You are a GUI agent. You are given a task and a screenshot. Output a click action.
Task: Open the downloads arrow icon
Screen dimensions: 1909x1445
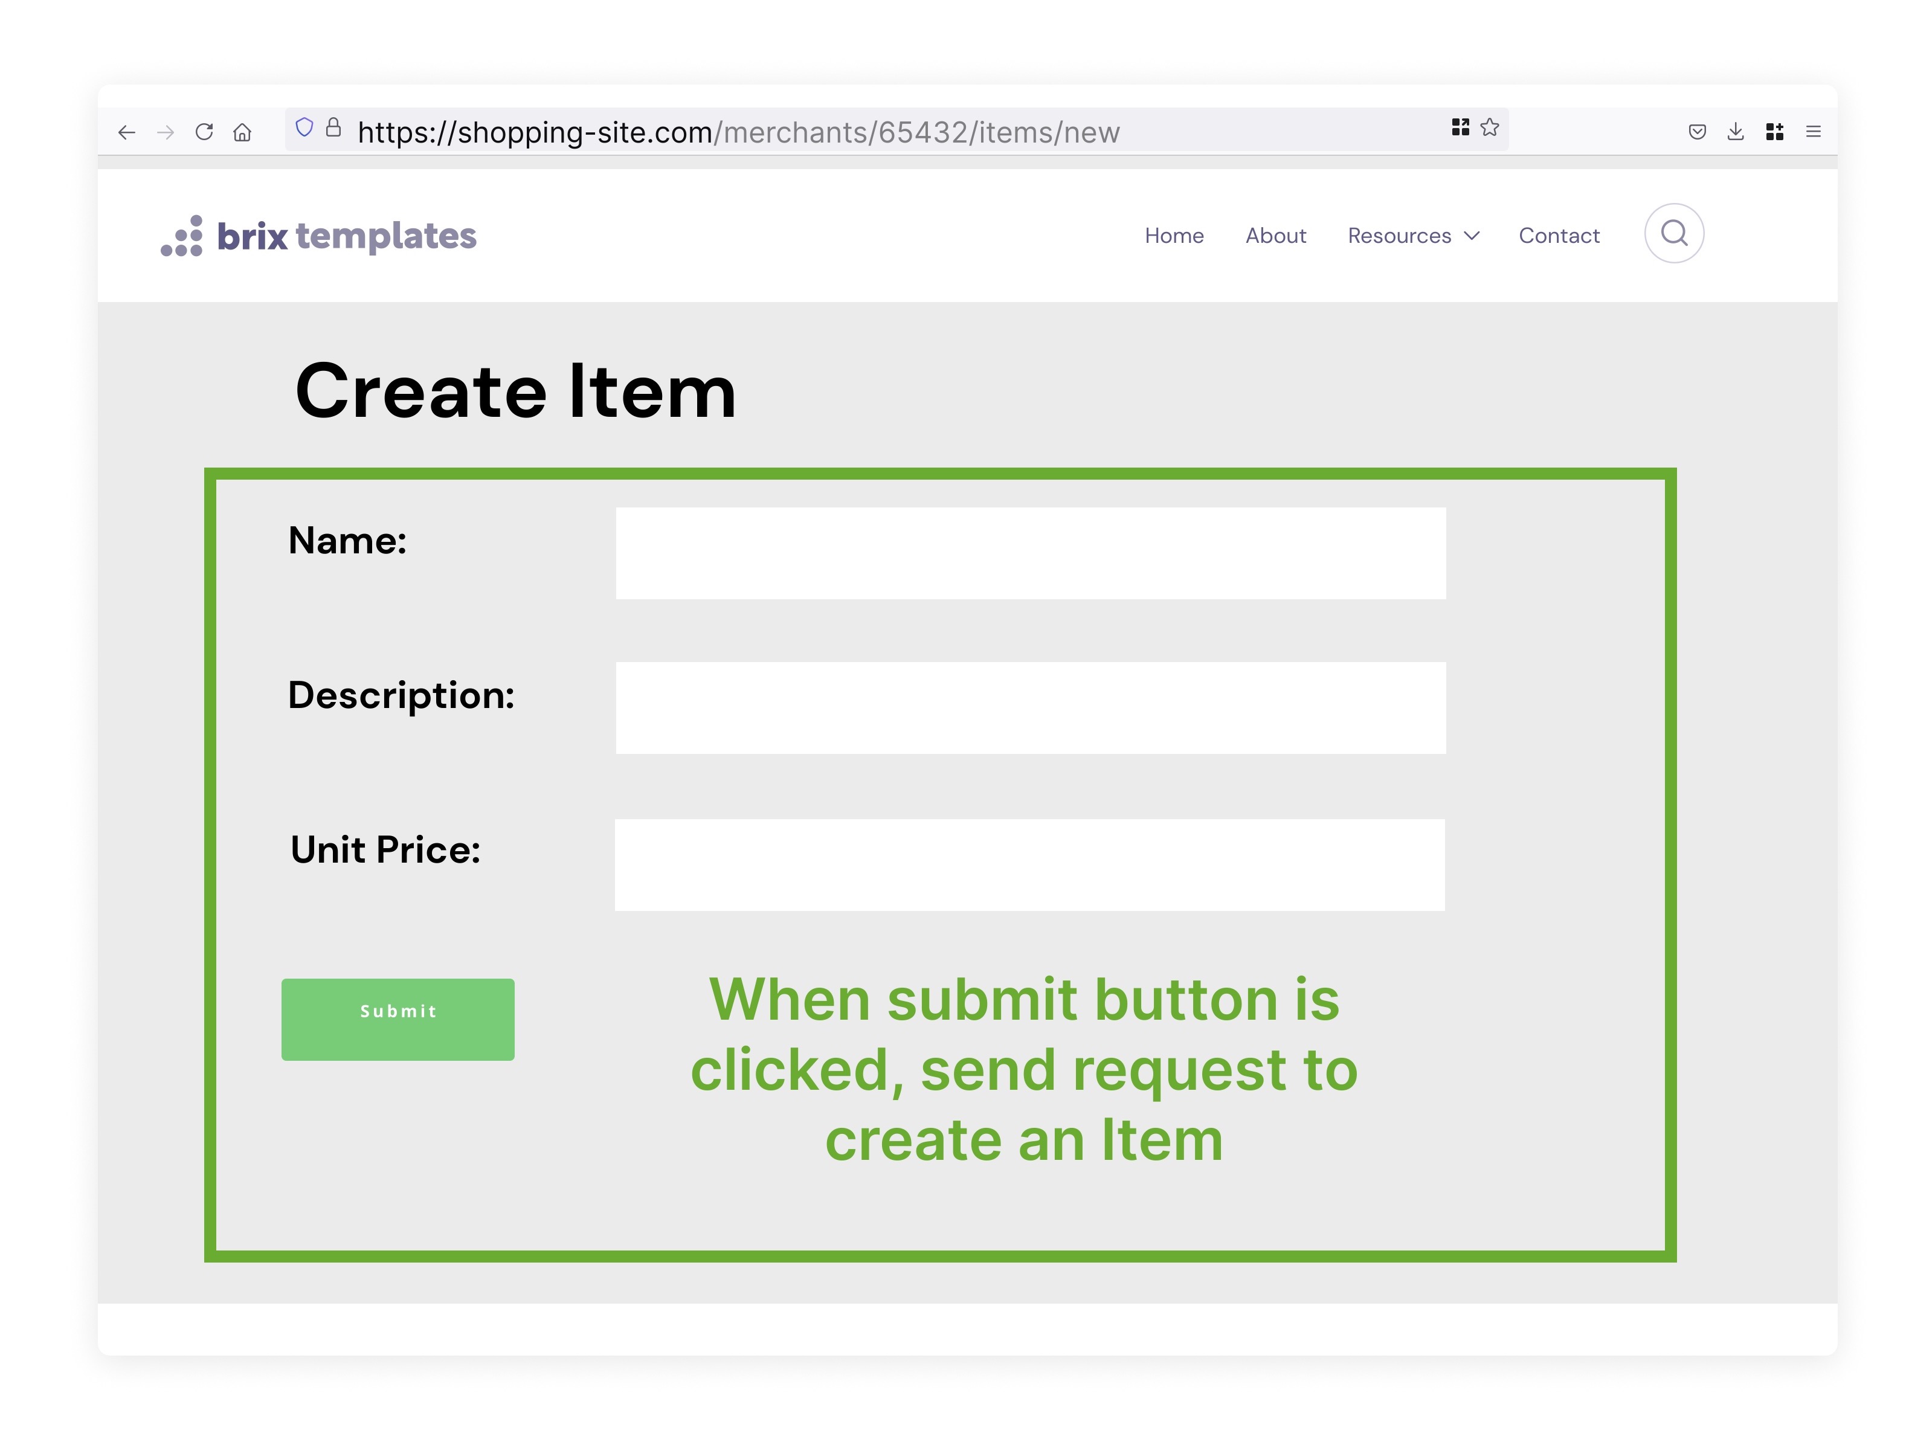[1736, 131]
